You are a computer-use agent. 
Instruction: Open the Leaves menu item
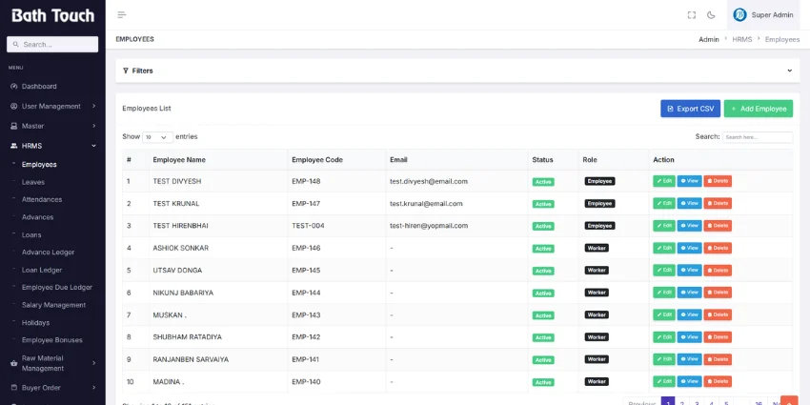click(x=33, y=182)
